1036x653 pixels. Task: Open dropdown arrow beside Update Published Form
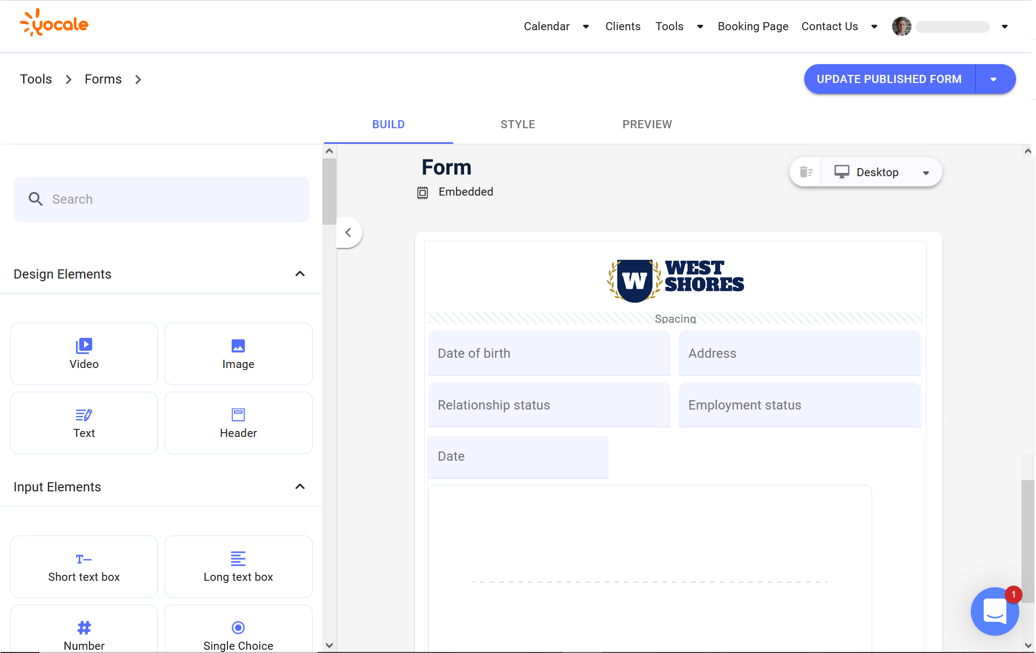coord(993,79)
